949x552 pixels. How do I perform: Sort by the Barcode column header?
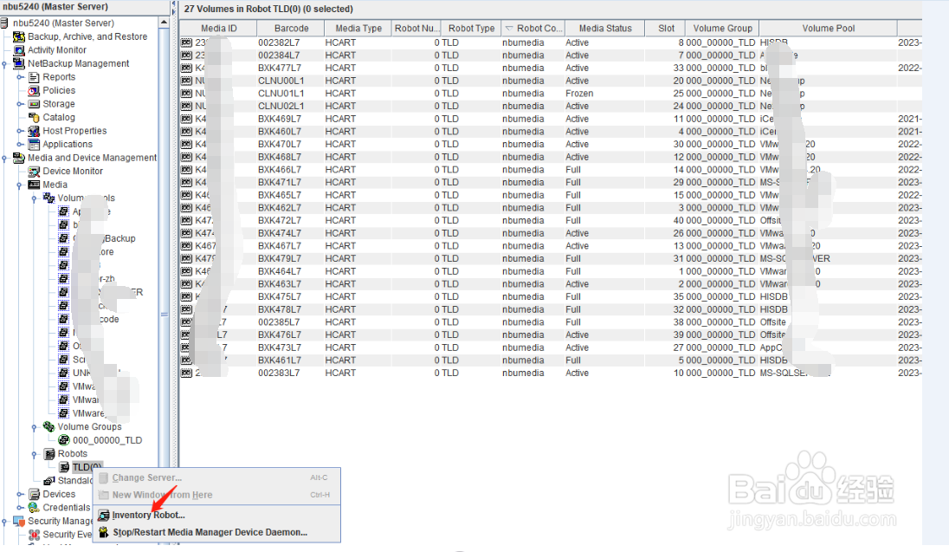point(291,29)
